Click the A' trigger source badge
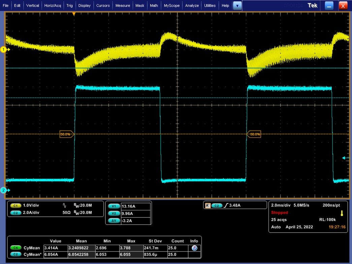Screen dimensions: 352x264 point(207,205)
